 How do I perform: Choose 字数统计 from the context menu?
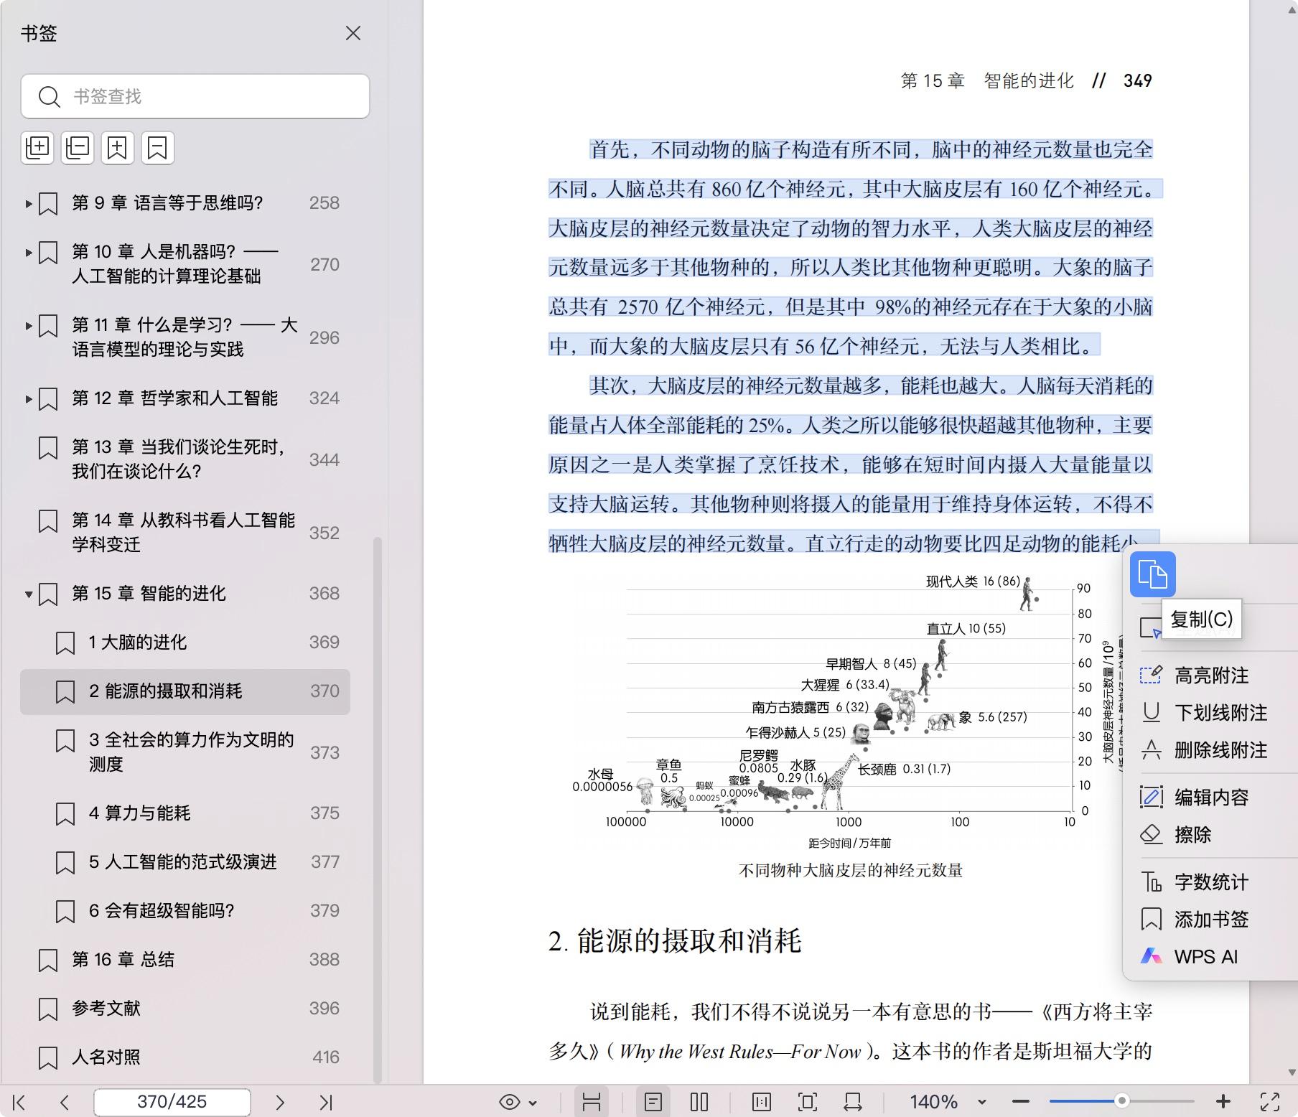[1211, 882]
